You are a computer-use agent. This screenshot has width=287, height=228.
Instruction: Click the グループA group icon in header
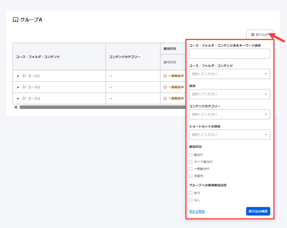[x=16, y=19]
